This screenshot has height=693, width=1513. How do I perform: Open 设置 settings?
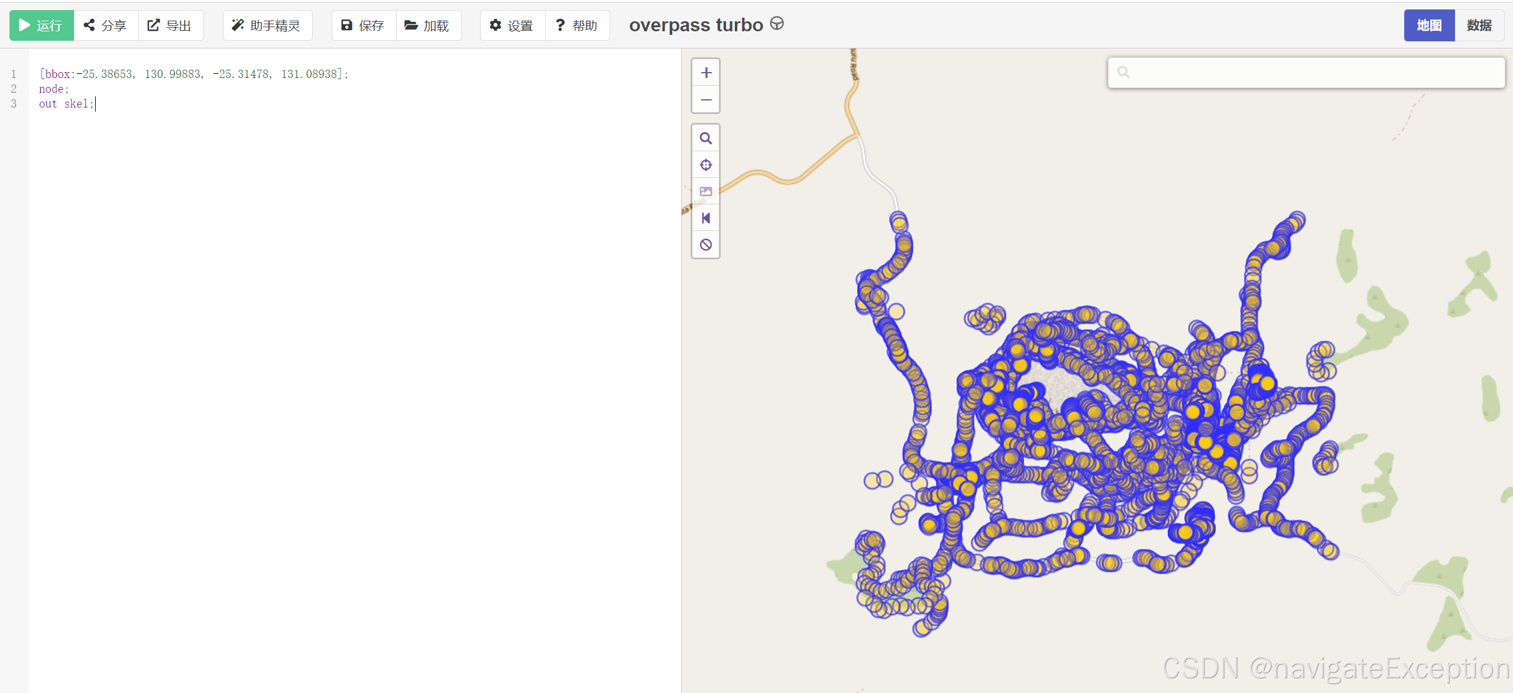pos(512,25)
